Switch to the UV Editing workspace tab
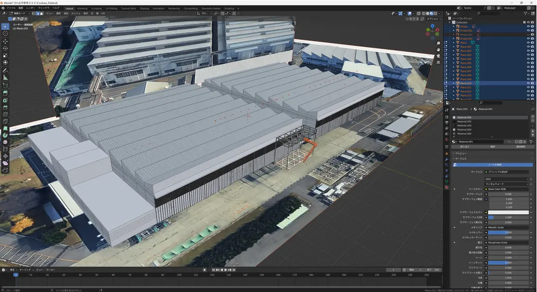537x292 pixels. coord(111,8)
